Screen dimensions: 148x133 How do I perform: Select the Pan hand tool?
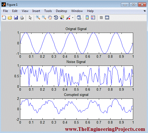50,18
